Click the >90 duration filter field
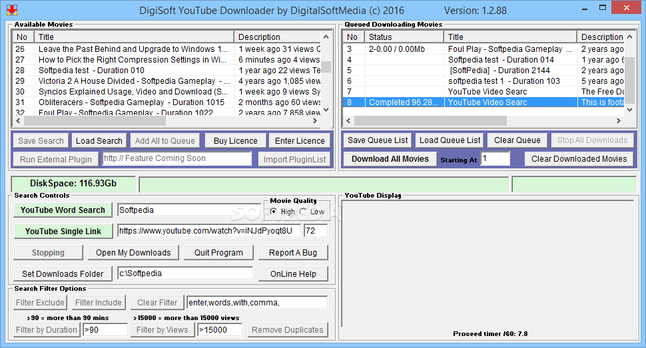This screenshot has width=646, height=348. click(105, 330)
